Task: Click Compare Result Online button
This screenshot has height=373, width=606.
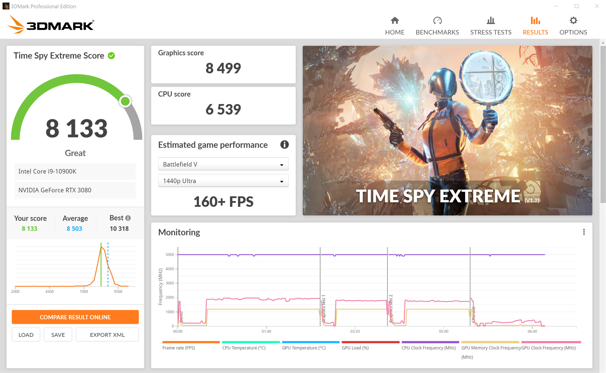Action: point(75,317)
